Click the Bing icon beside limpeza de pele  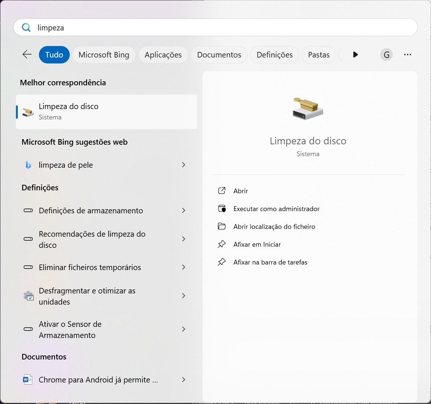28,165
